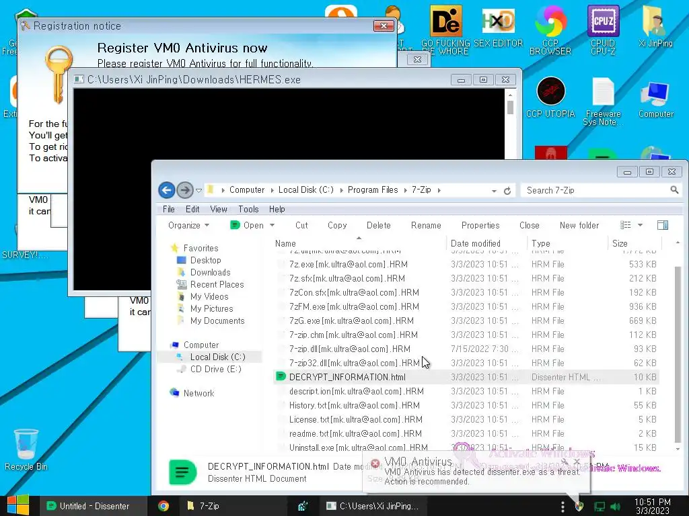Expand the Open button dropdown arrow
The width and height of the screenshot is (689, 516).
pyautogui.click(x=272, y=225)
